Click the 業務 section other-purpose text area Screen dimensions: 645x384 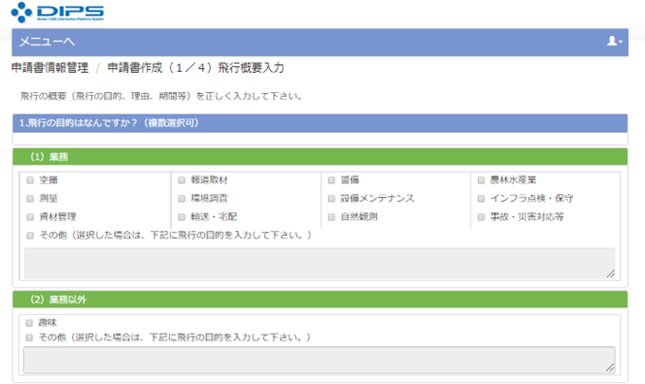pos(319,263)
